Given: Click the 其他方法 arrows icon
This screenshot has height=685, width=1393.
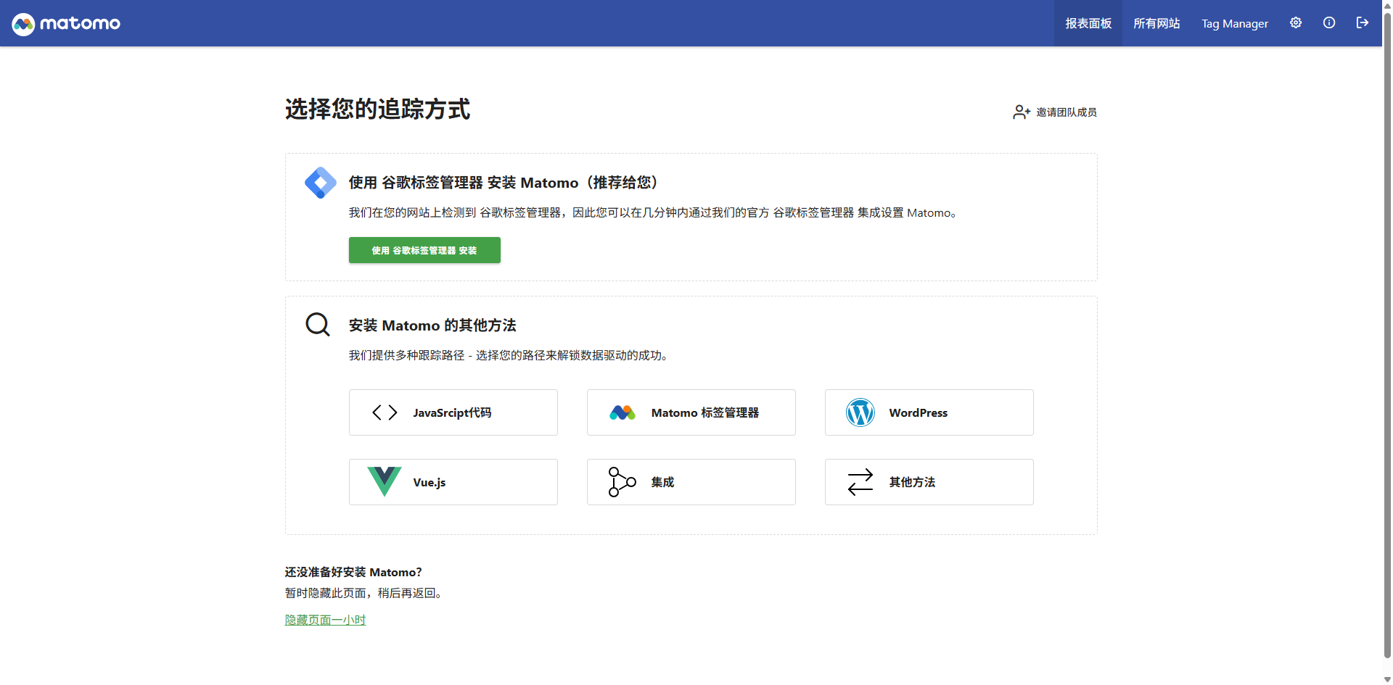Looking at the screenshot, I should [x=860, y=482].
